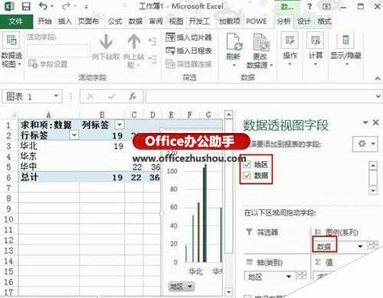Switch to the Data (数据) ribbon tab

click(x=136, y=21)
